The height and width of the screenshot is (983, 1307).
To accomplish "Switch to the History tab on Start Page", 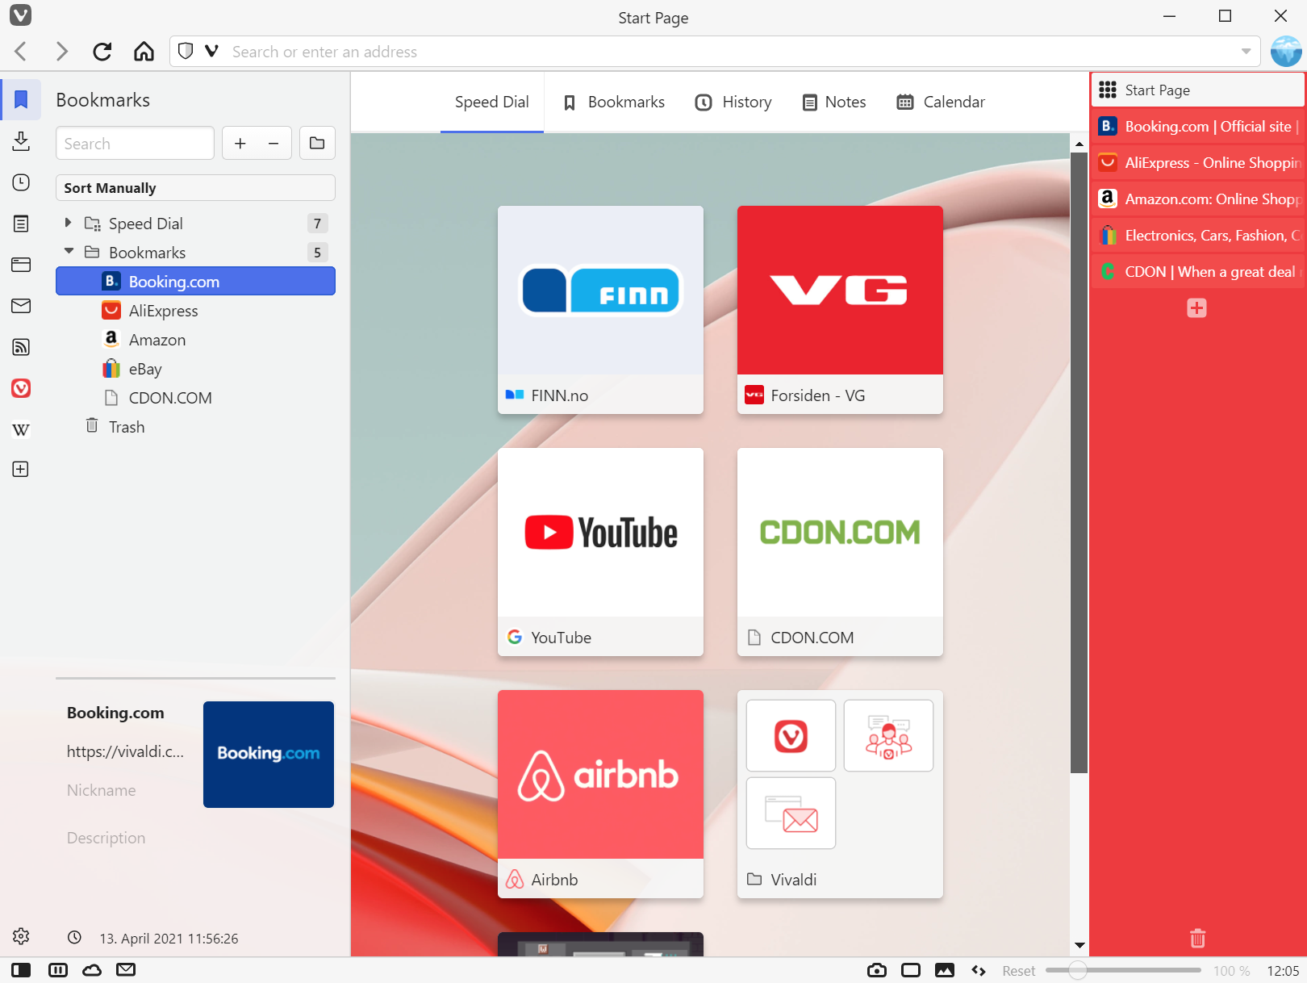I will click(733, 102).
